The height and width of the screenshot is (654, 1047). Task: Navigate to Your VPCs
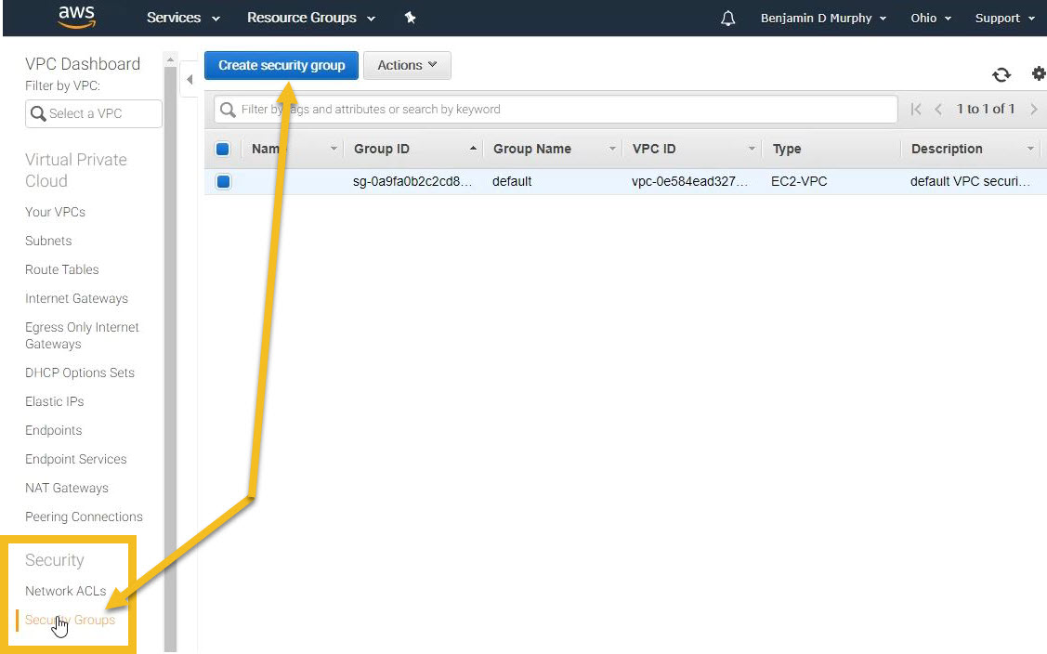[56, 212]
